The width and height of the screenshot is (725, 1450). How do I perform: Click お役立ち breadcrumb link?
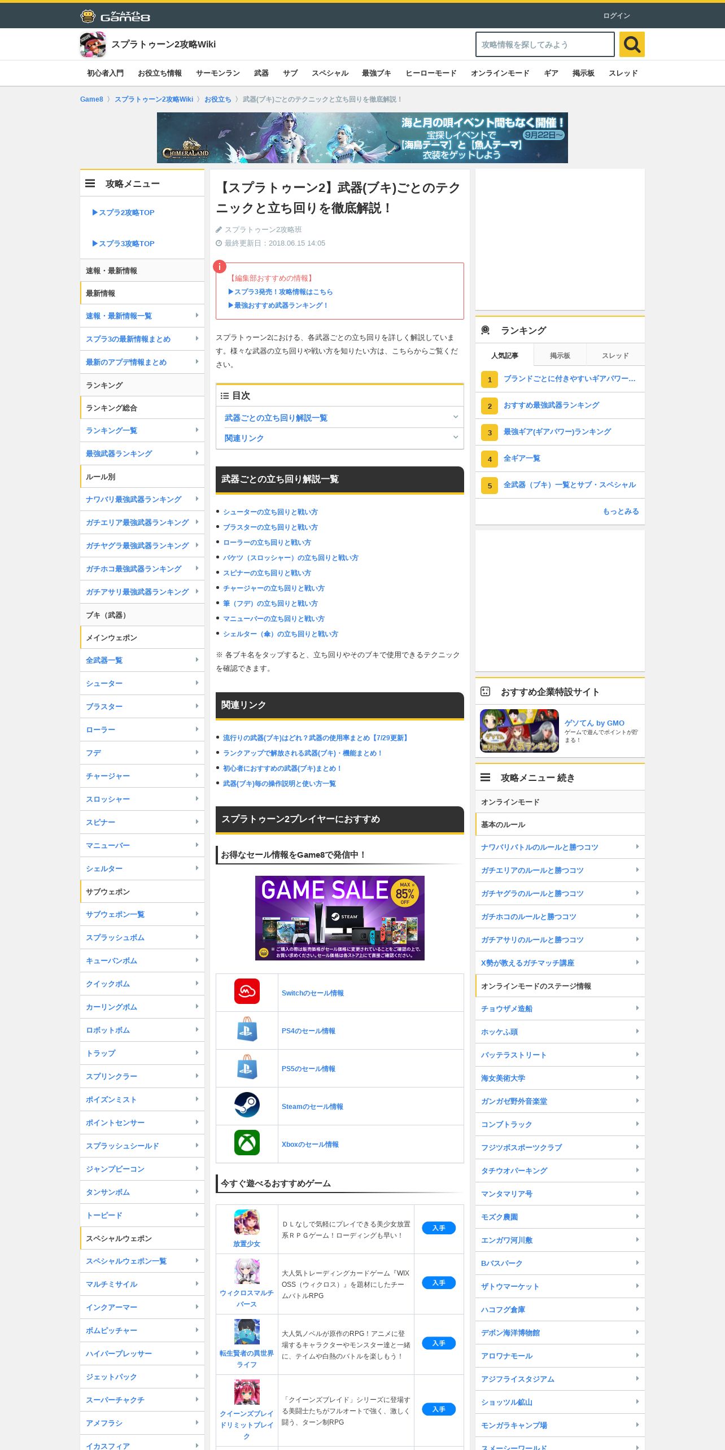pos(218,99)
